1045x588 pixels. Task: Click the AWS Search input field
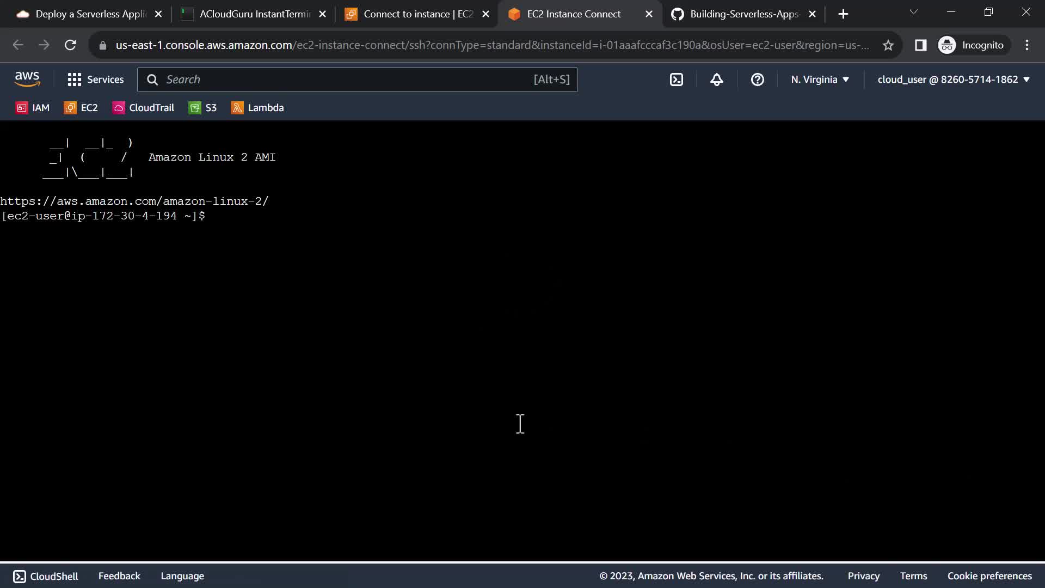(348, 79)
